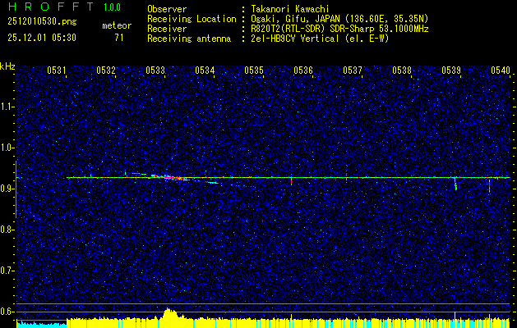Click the gray vertical range bar by the frequency axis

click(16, 189)
